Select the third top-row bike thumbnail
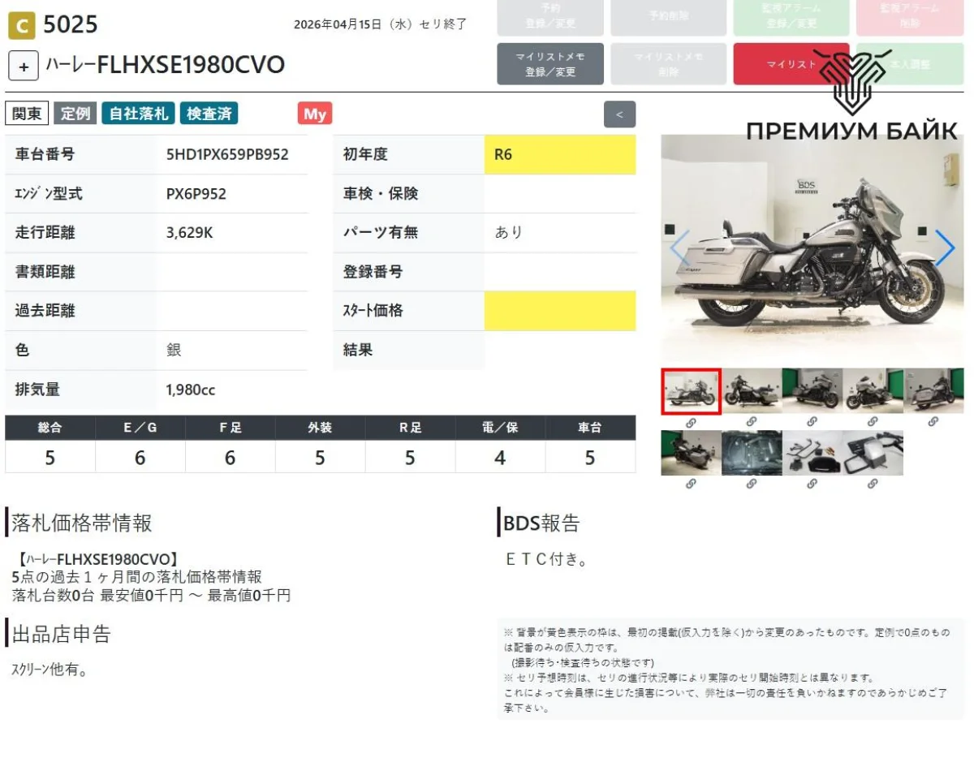This screenshot has width=974, height=758. [x=812, y=391]
